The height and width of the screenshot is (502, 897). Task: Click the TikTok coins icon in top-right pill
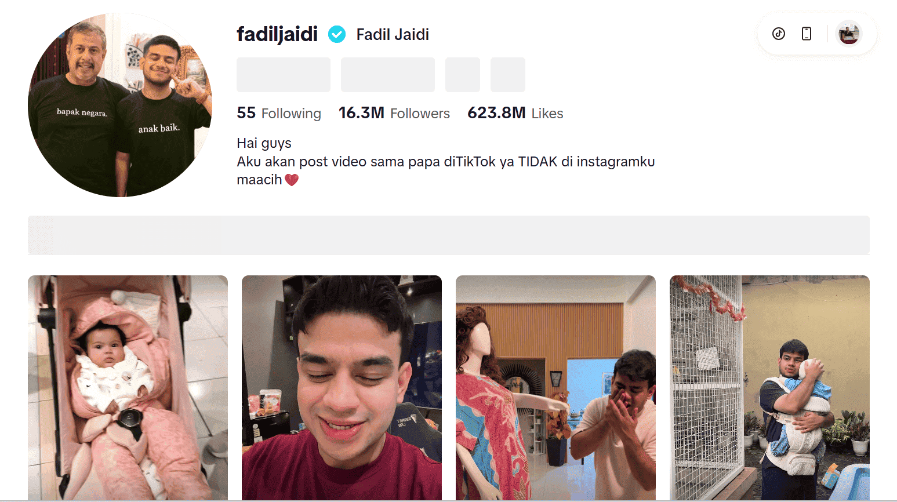[779, 34]
